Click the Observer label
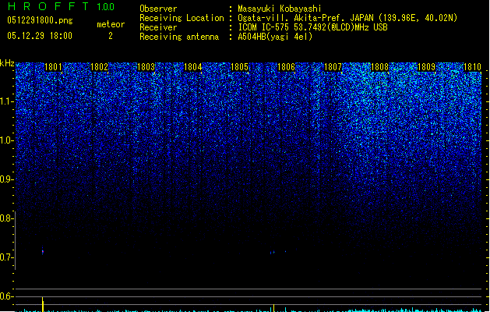This screenshot has height=312, width=490. click(158, 9)
